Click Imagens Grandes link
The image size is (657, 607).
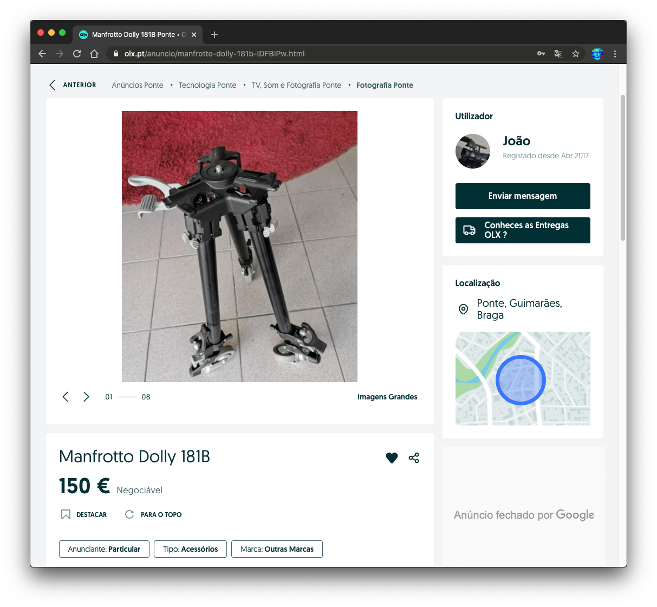387,397
